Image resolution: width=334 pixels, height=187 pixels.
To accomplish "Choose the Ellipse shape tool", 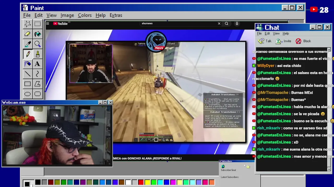I will [x=27, y=94].
